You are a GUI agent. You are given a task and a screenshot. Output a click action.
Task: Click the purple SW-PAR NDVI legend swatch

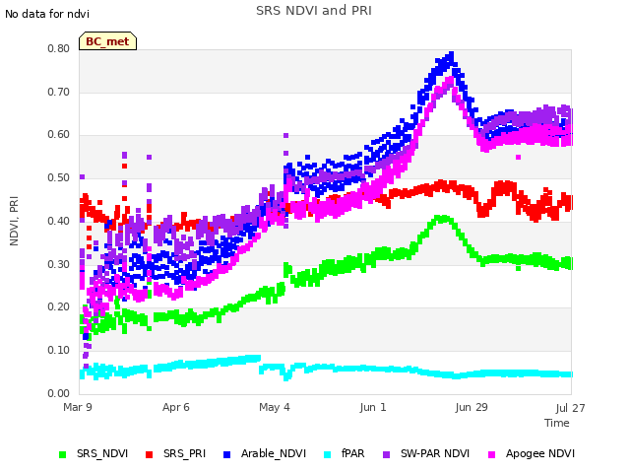pyautogui.click(x=386, y=454)
